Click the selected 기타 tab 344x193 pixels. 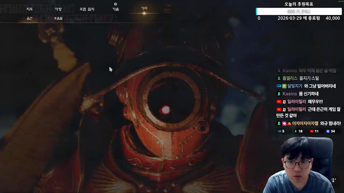(144, 8)
